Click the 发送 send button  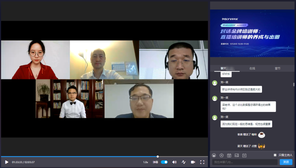coord(286,162)
